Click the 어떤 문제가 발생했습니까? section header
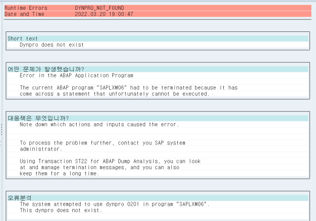Screen dimensions: 316x221 point(46,69)
